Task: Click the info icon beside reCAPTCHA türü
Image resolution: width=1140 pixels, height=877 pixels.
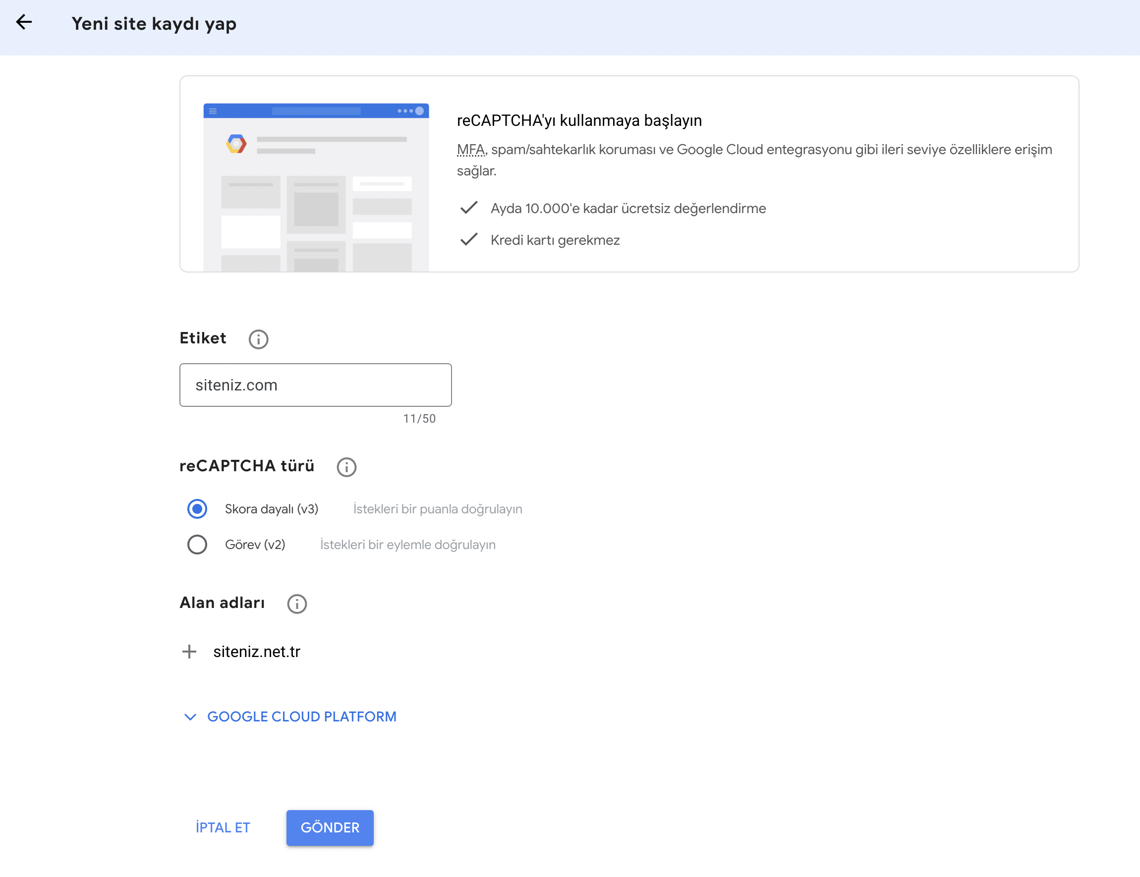Action: (x=346, y=467)
